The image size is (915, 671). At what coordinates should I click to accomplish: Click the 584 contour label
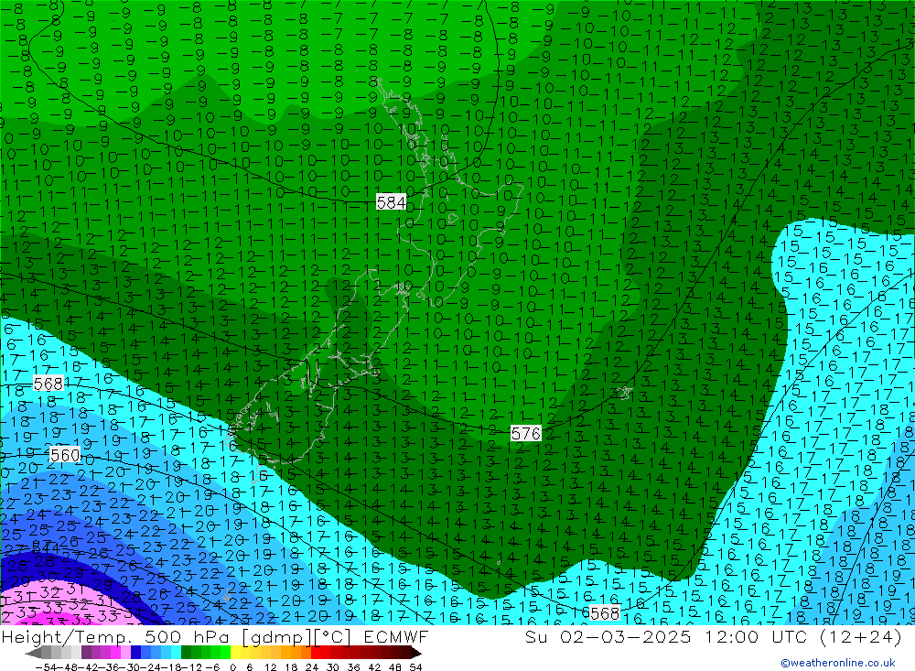click(x=391, y=202)
